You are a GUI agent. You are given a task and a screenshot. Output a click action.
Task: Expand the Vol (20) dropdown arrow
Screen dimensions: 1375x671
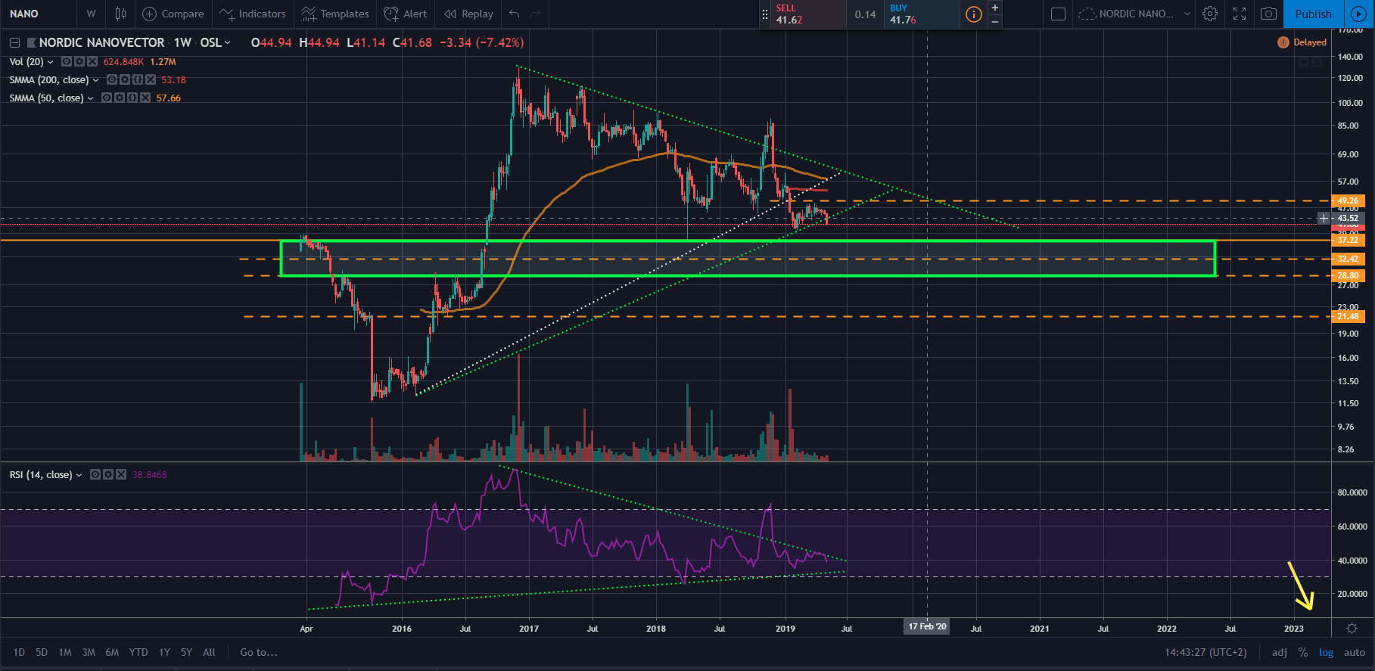pos(50,62)
